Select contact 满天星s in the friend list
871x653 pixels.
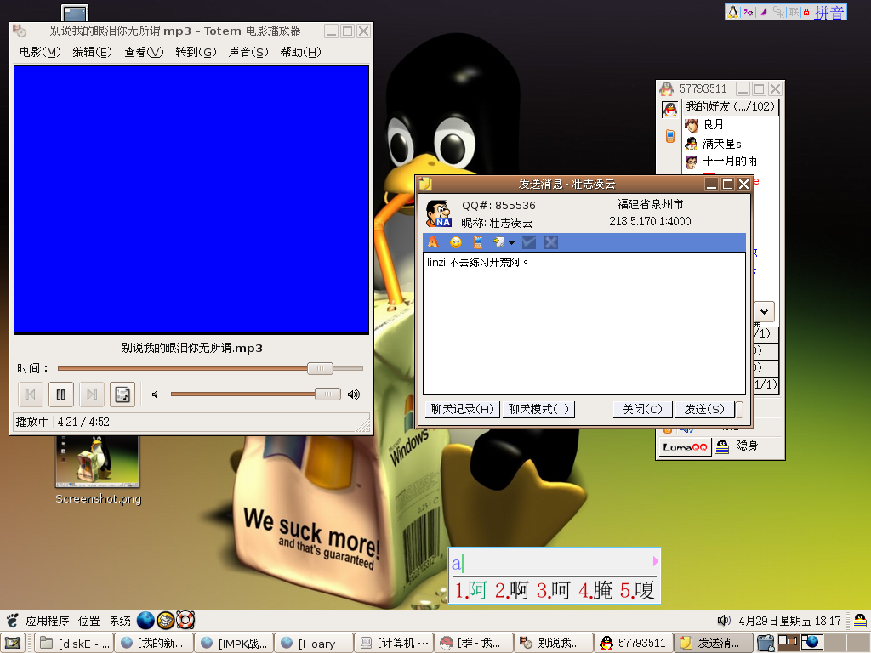pos(713,144)
